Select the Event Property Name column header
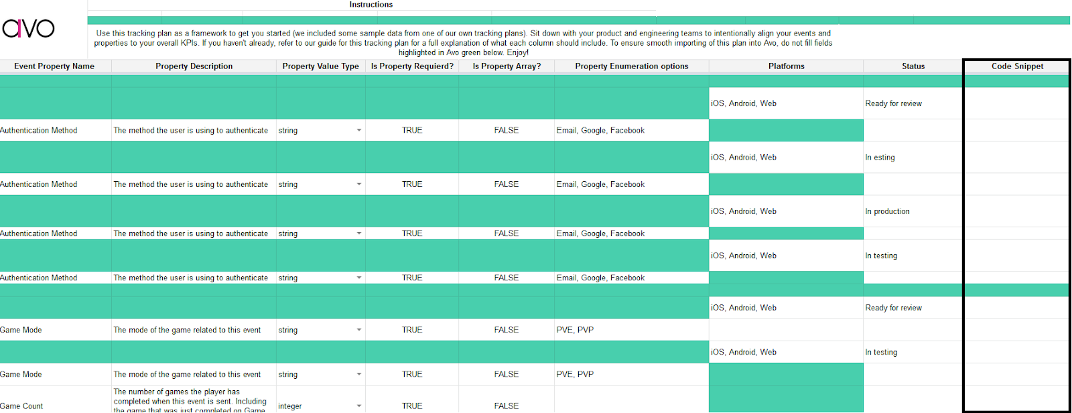This screenshot has height=413, width=1072. click(x=55, y=66)
